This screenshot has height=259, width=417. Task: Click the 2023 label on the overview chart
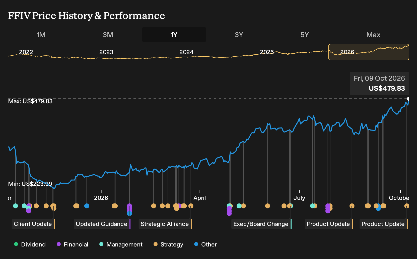(x=106, y=52)
